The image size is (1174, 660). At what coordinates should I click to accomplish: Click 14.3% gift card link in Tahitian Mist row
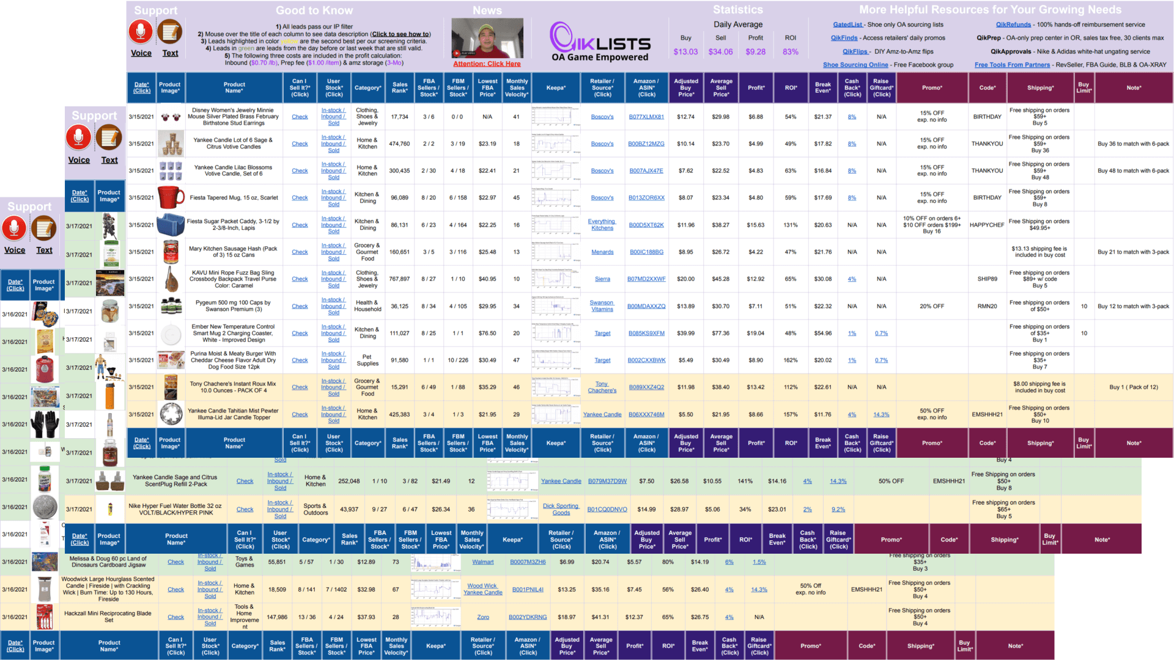[881, 414]
